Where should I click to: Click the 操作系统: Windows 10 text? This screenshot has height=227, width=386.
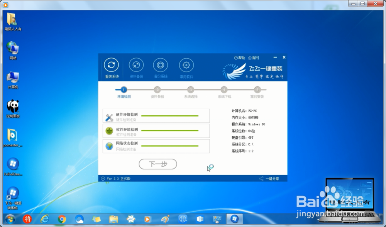pos(248,124)
